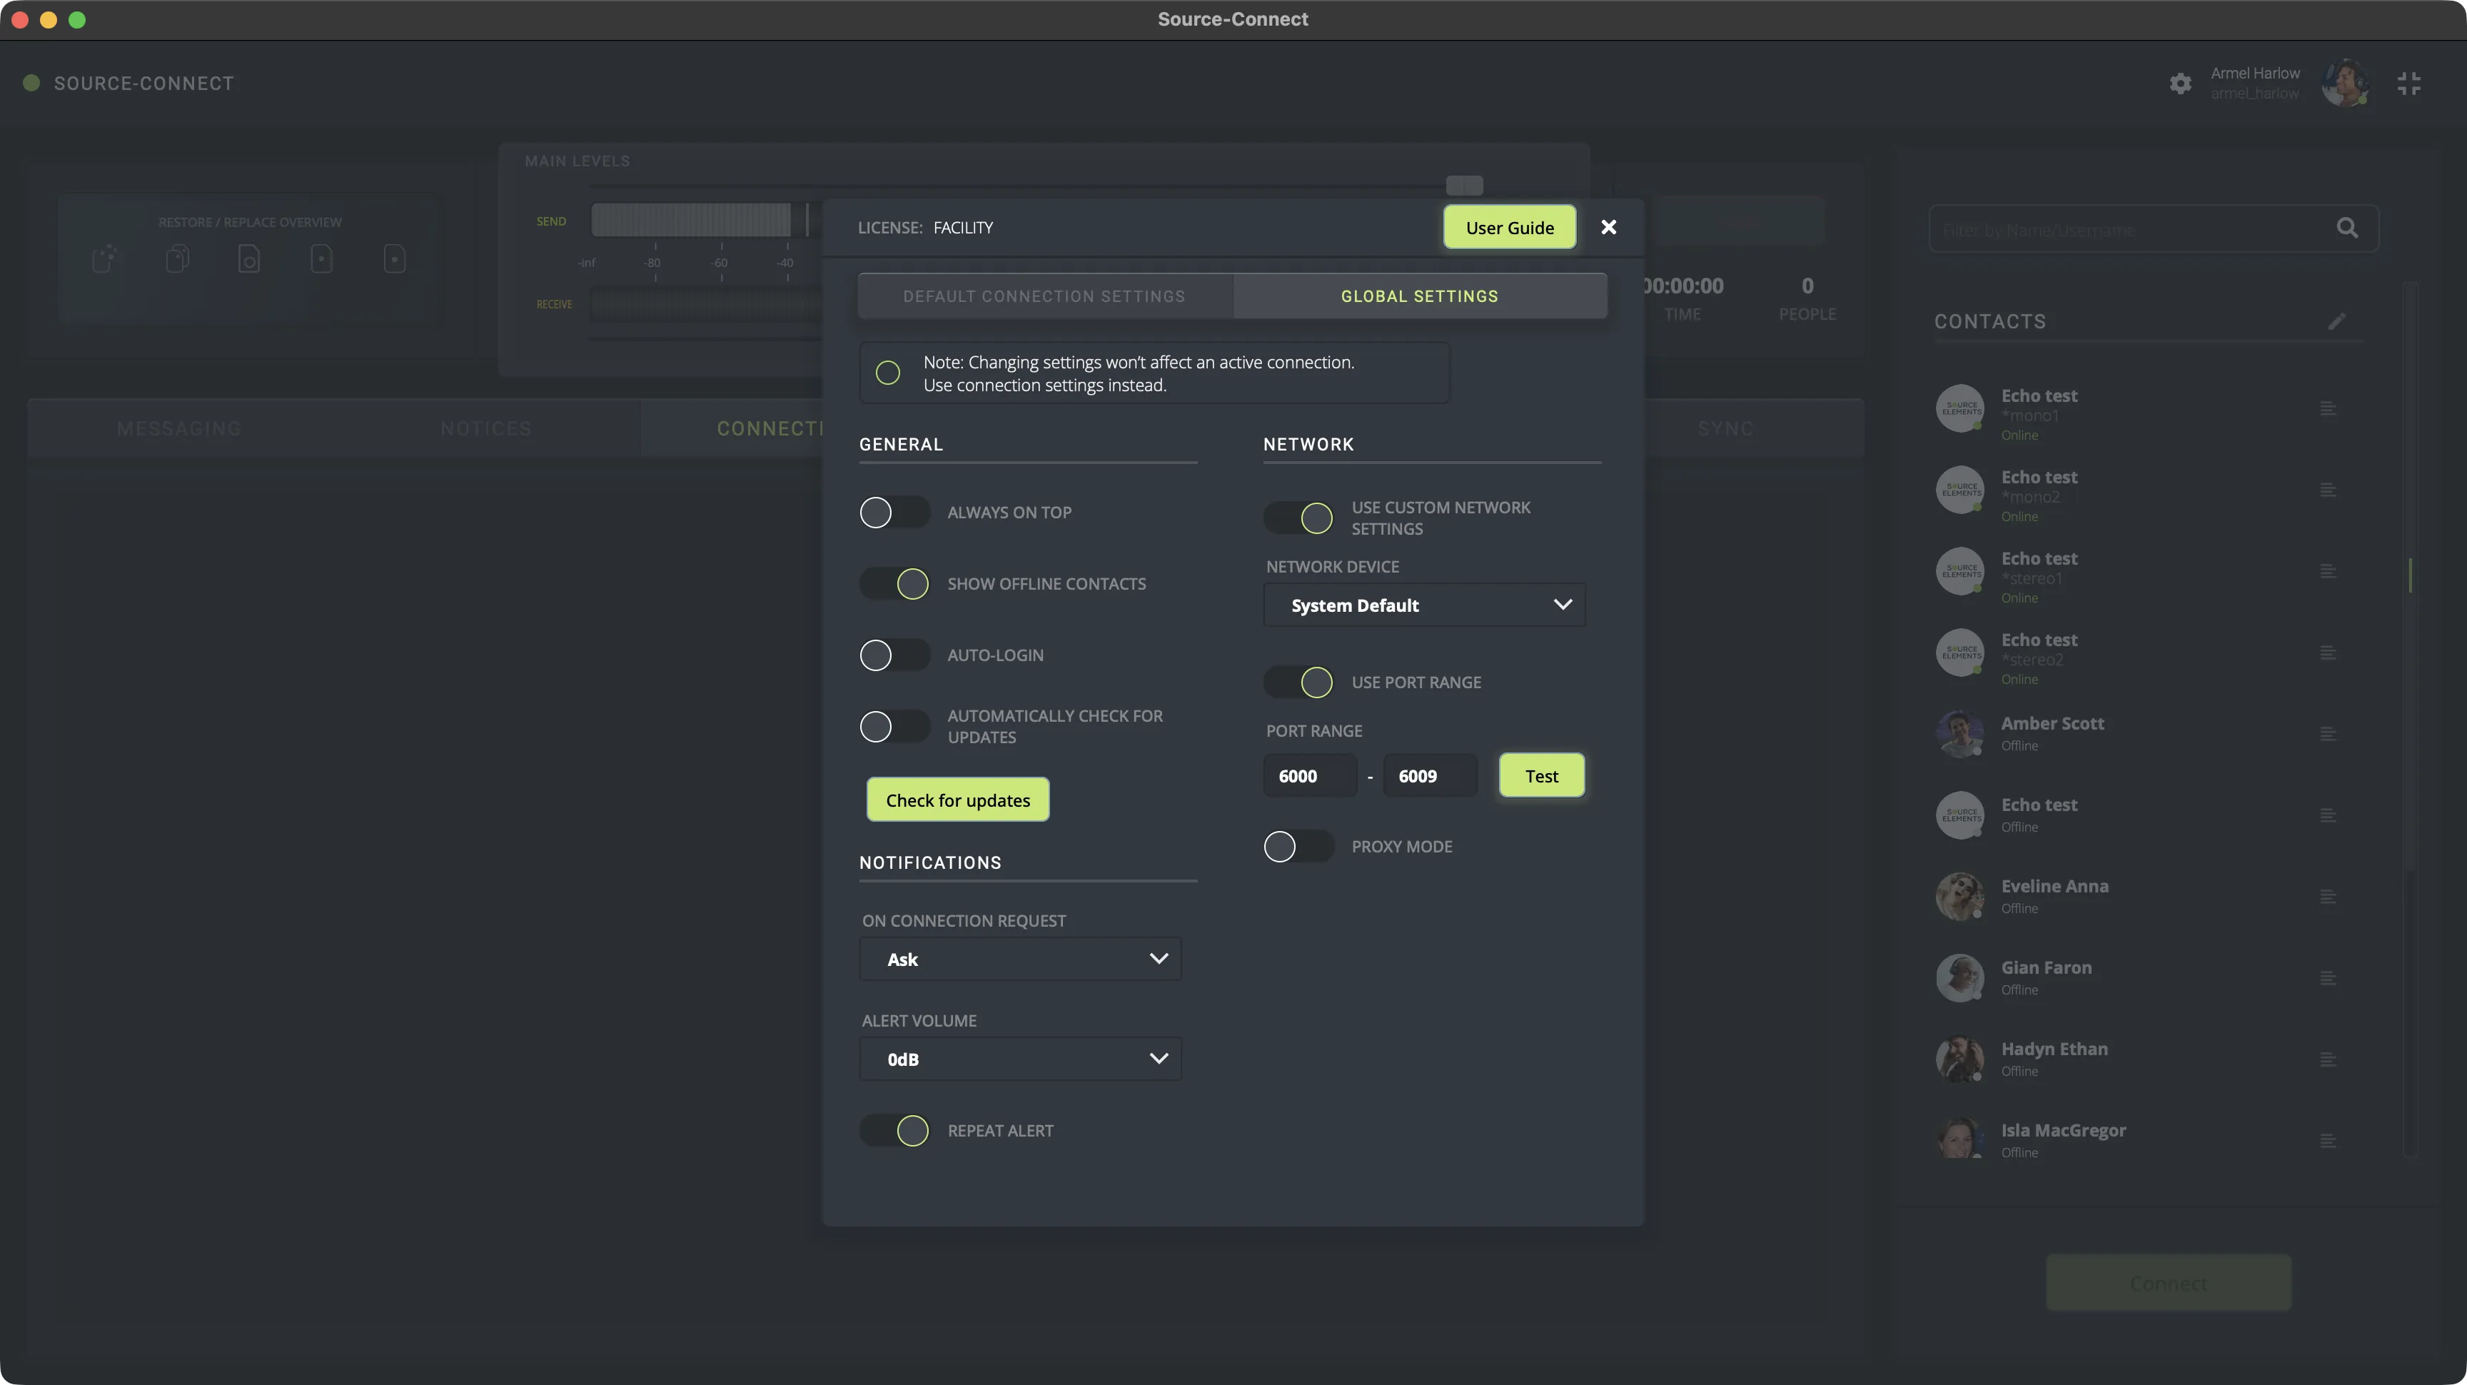2467x1385 pixels.
Task: Switch to Default Connection Settings tab
Action: (1044, 296)
